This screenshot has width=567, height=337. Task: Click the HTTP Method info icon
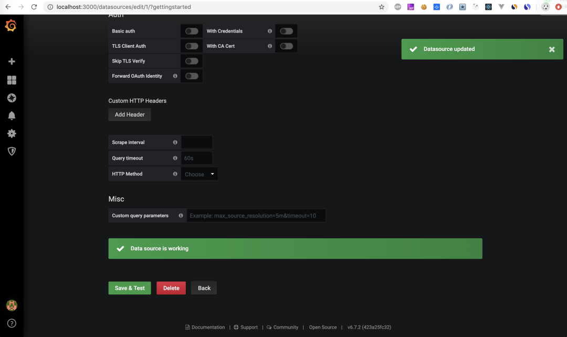[x=175, y=174]
